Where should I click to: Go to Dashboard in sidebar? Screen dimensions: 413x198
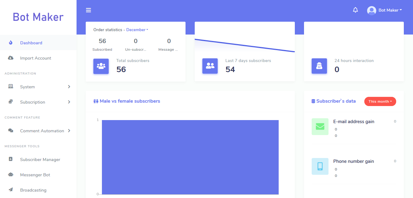(31, 43)
